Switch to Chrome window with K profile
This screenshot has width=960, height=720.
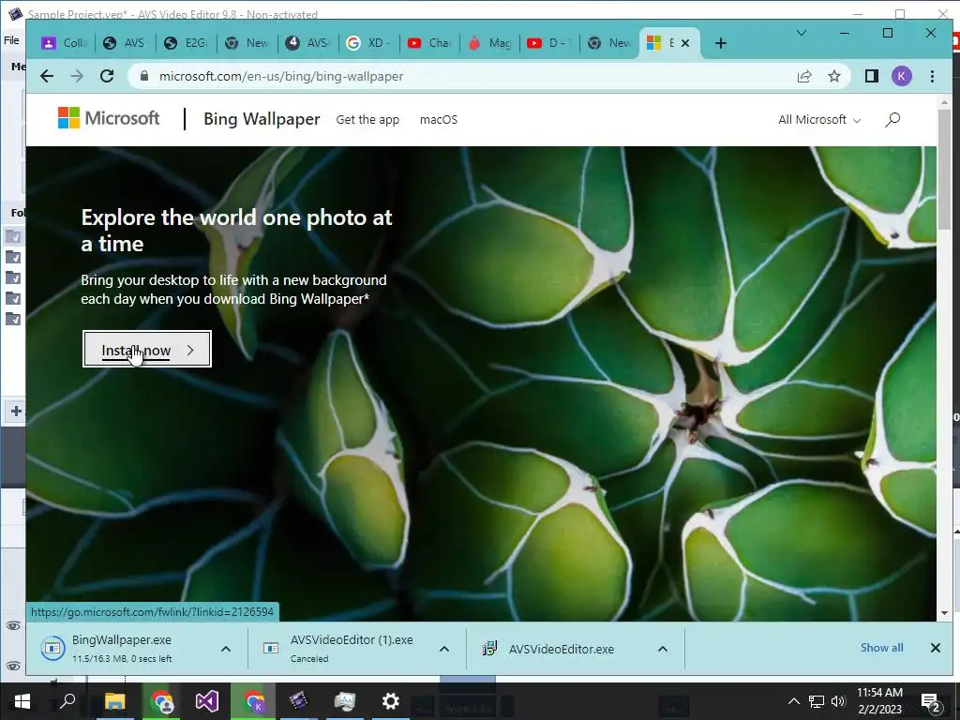coord(253,701)
